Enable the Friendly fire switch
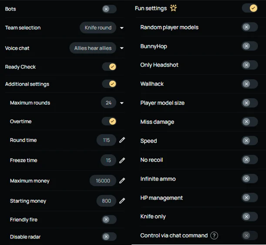This screenshot has width=266, height=245. pos(109,220)
